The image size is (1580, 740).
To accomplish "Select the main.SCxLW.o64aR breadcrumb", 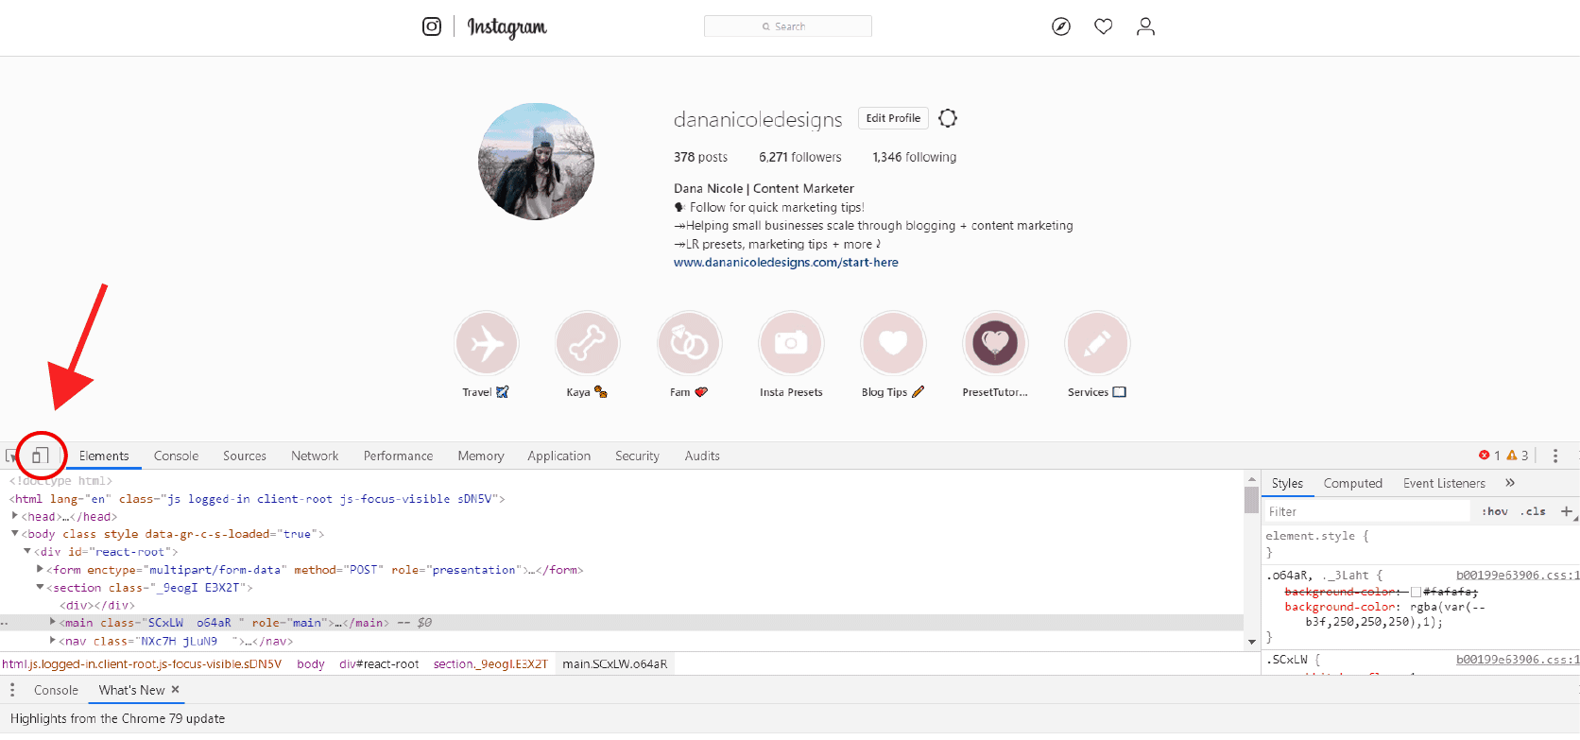I will (x=615, y=664).
